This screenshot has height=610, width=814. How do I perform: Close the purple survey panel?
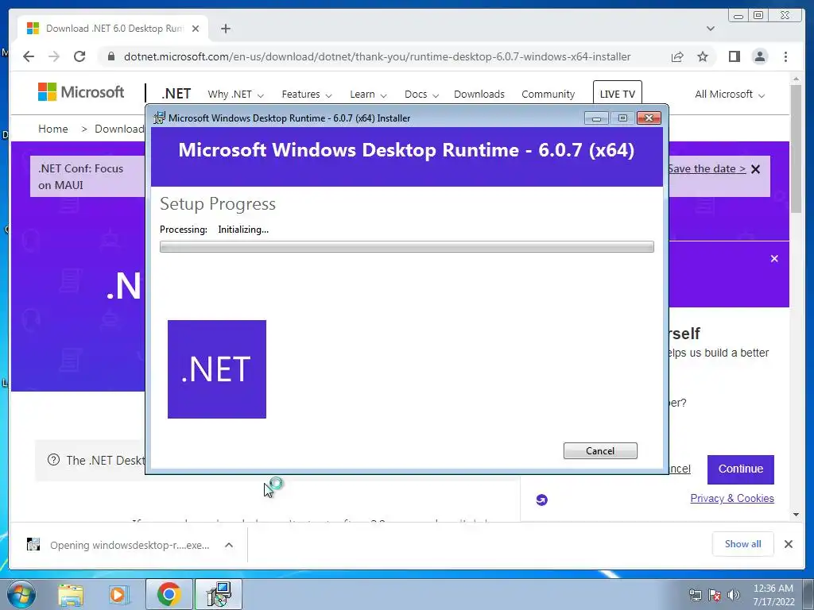[774, 258]
